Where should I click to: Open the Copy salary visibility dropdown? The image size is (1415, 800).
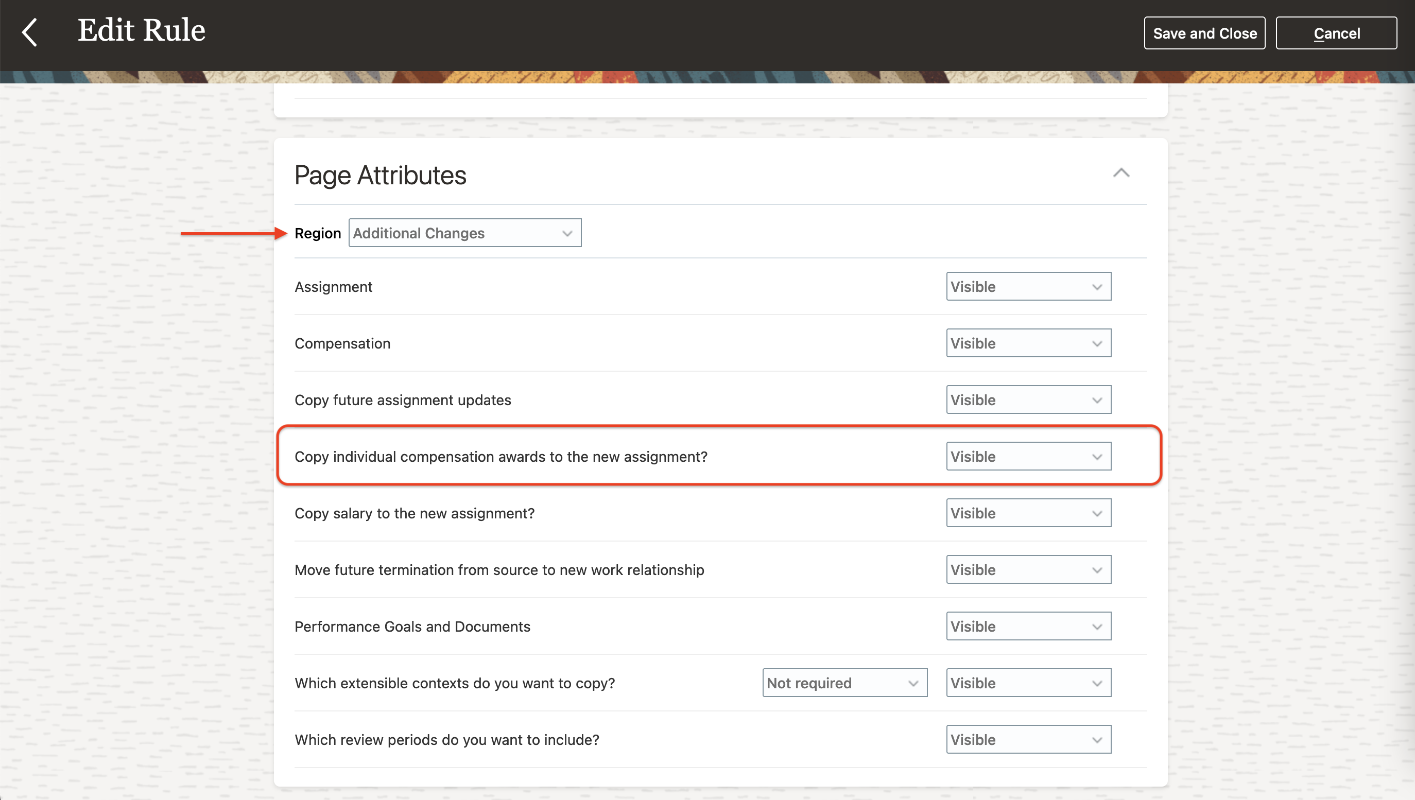pyautogui.click(x=1028, y=513)
